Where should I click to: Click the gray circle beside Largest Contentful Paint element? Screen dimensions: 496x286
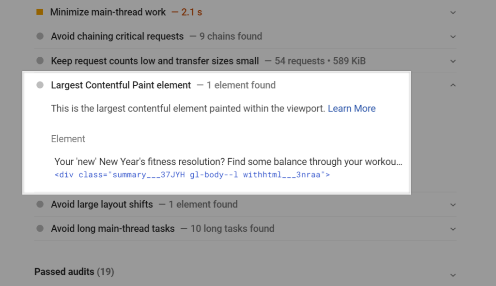40,85
